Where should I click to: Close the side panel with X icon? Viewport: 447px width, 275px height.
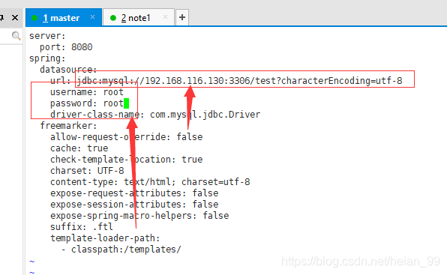15,18
